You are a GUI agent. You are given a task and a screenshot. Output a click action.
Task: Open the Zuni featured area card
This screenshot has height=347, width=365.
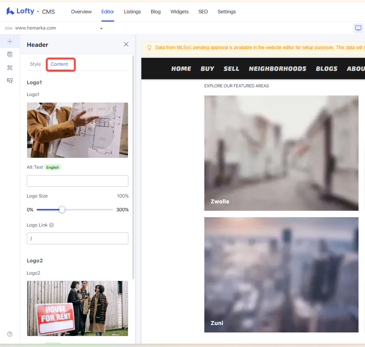281,275
